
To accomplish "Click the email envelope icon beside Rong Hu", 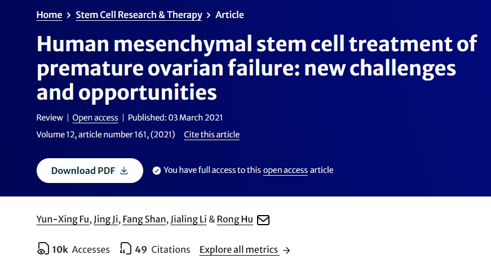I will tap(263, 220).
